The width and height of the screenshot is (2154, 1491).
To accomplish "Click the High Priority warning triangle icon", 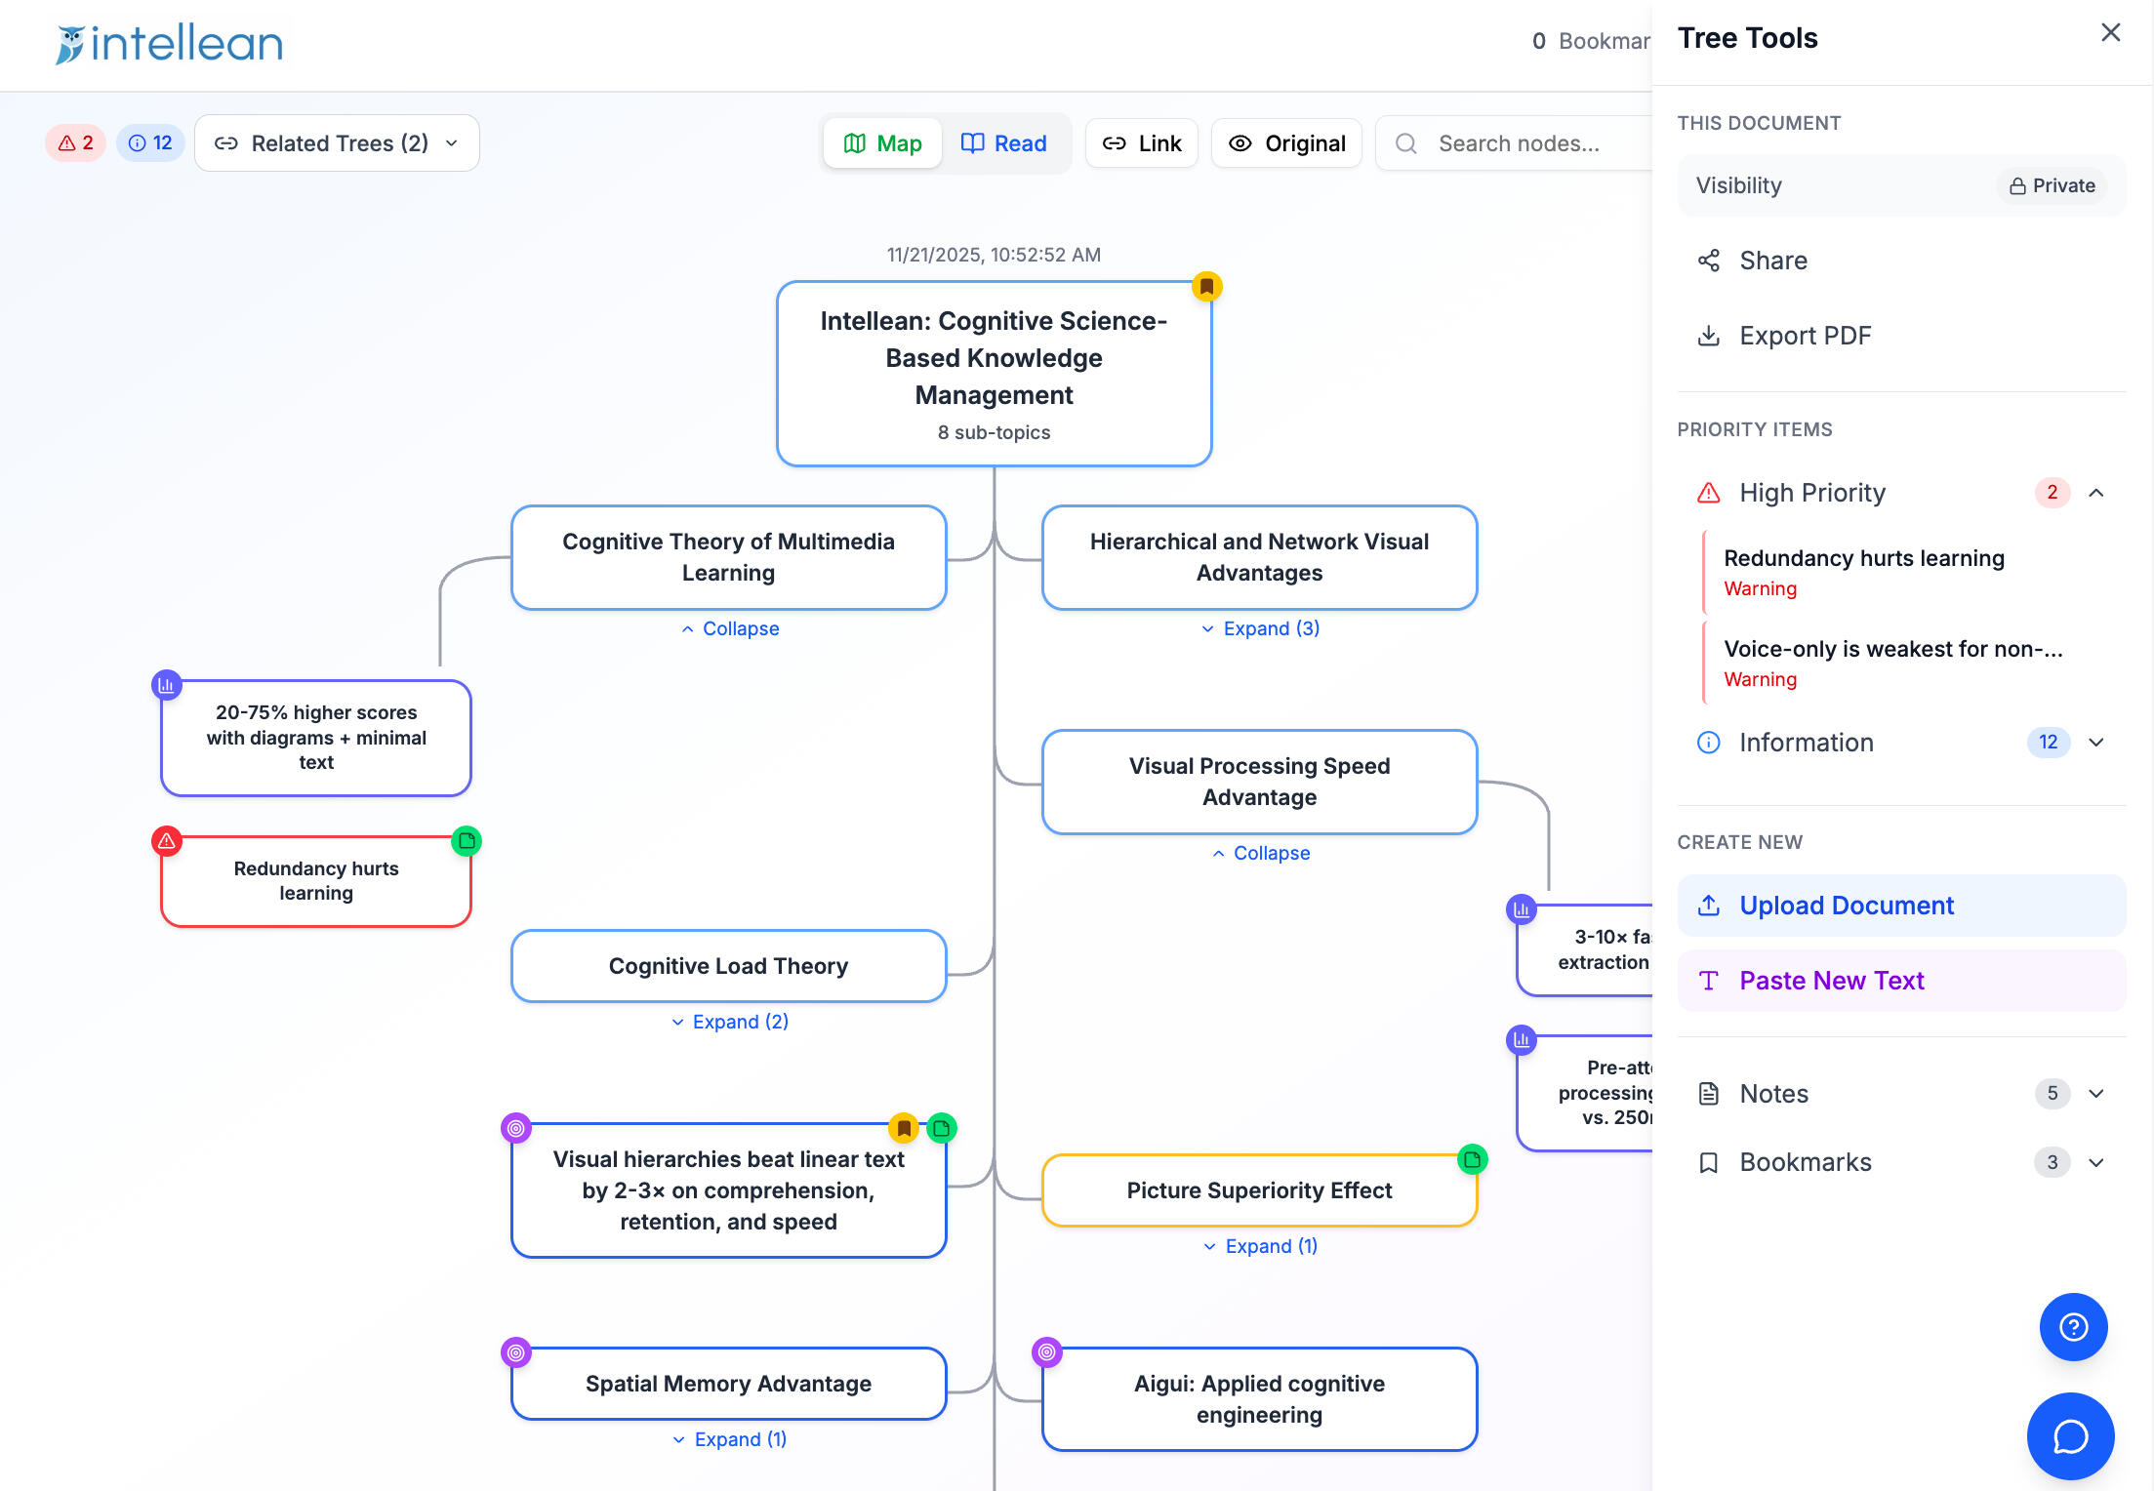I will pyautogui.click(x=1708, y=493).
